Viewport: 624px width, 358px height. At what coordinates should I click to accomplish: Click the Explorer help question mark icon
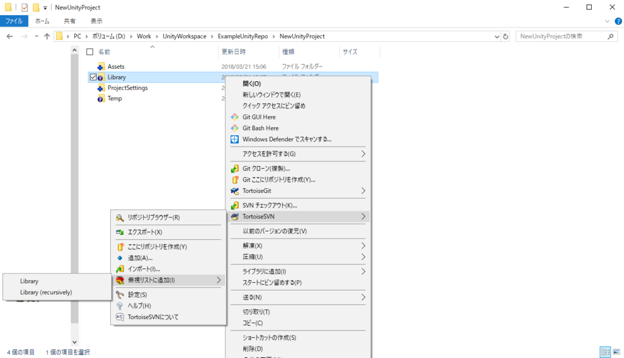click(618, 21)
